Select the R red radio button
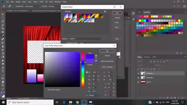187x105 pixels. point(87,84)
